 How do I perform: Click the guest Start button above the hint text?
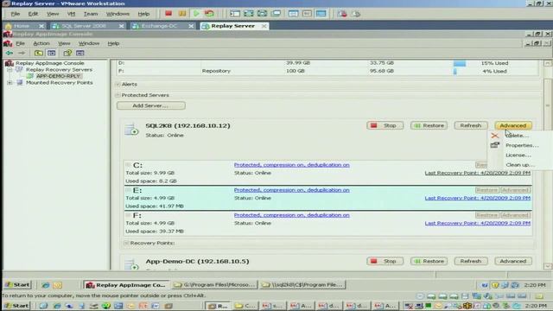(17, 284)
